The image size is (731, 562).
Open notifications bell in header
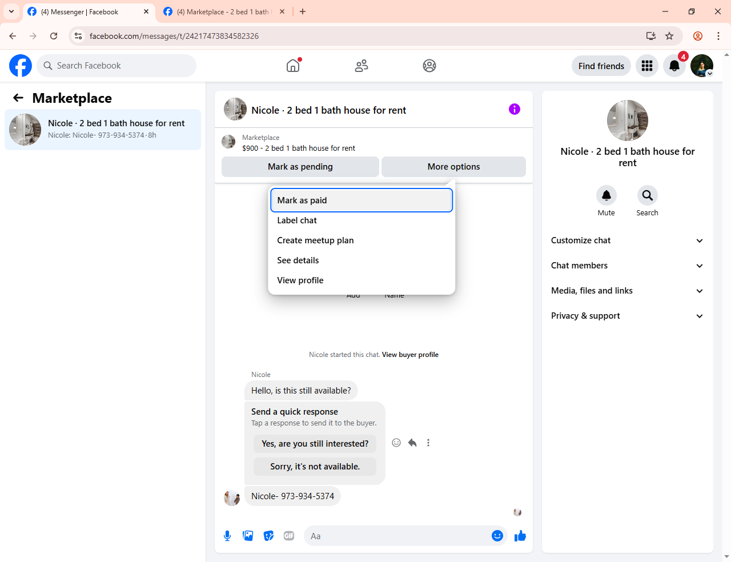point(674,66)
